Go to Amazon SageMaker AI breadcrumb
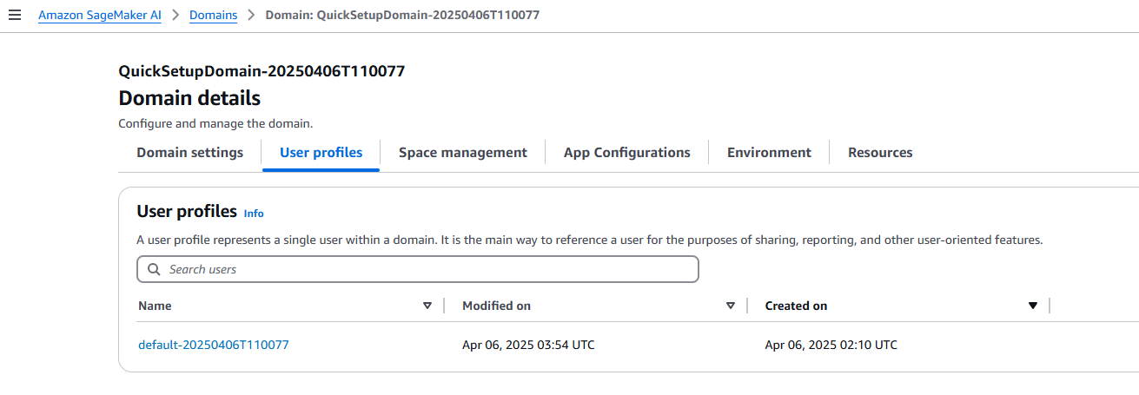 click(100, 16)
